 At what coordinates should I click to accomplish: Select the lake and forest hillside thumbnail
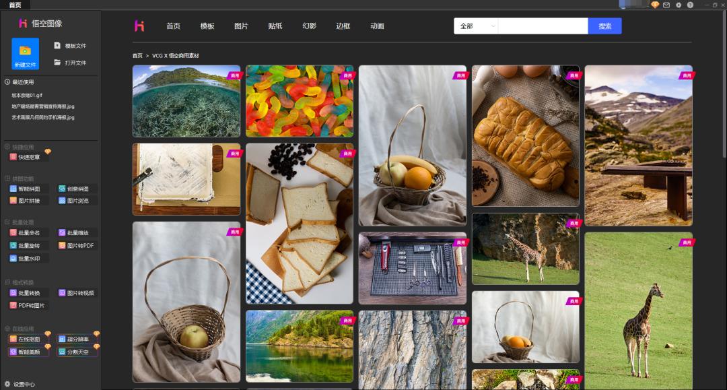click(x=300, y=346)
